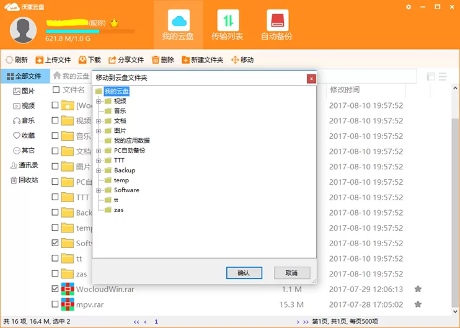Switch to list view icon
The image size is (460, 328).
pyautogui.click(x=443, y=76)
